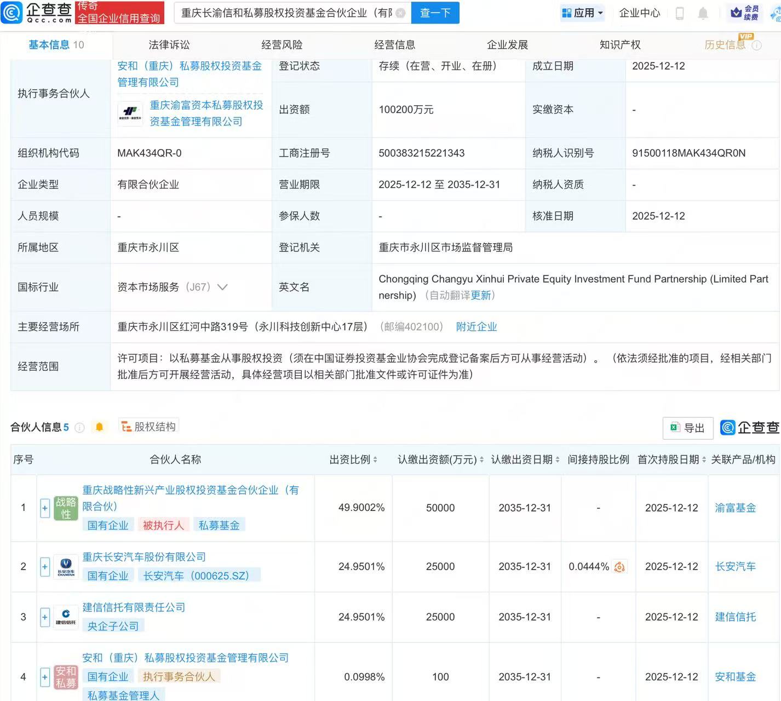The height and width of the screenshot is (701, 781).
Task: Click the Qichacha logo in header
Action: tap(37, 12)
